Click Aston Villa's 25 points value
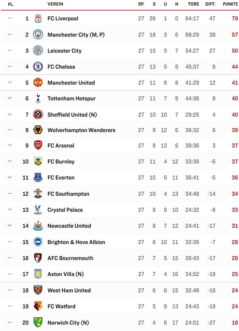The image size is (239, 331). coord(235,274)
